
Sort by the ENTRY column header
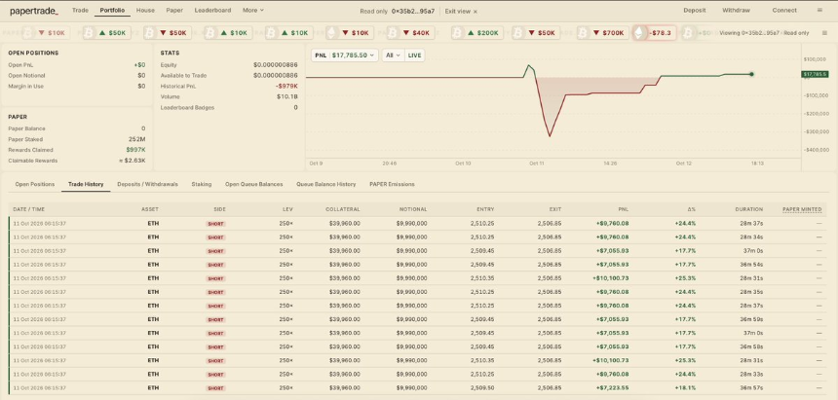[x=486, y=209]
